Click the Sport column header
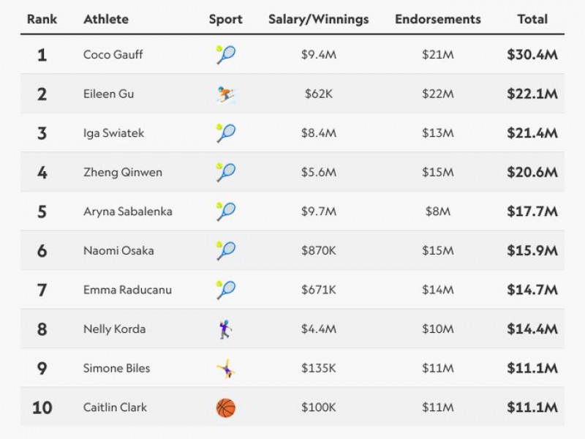The width and height of the screenshot is (585, 439). 225,19
